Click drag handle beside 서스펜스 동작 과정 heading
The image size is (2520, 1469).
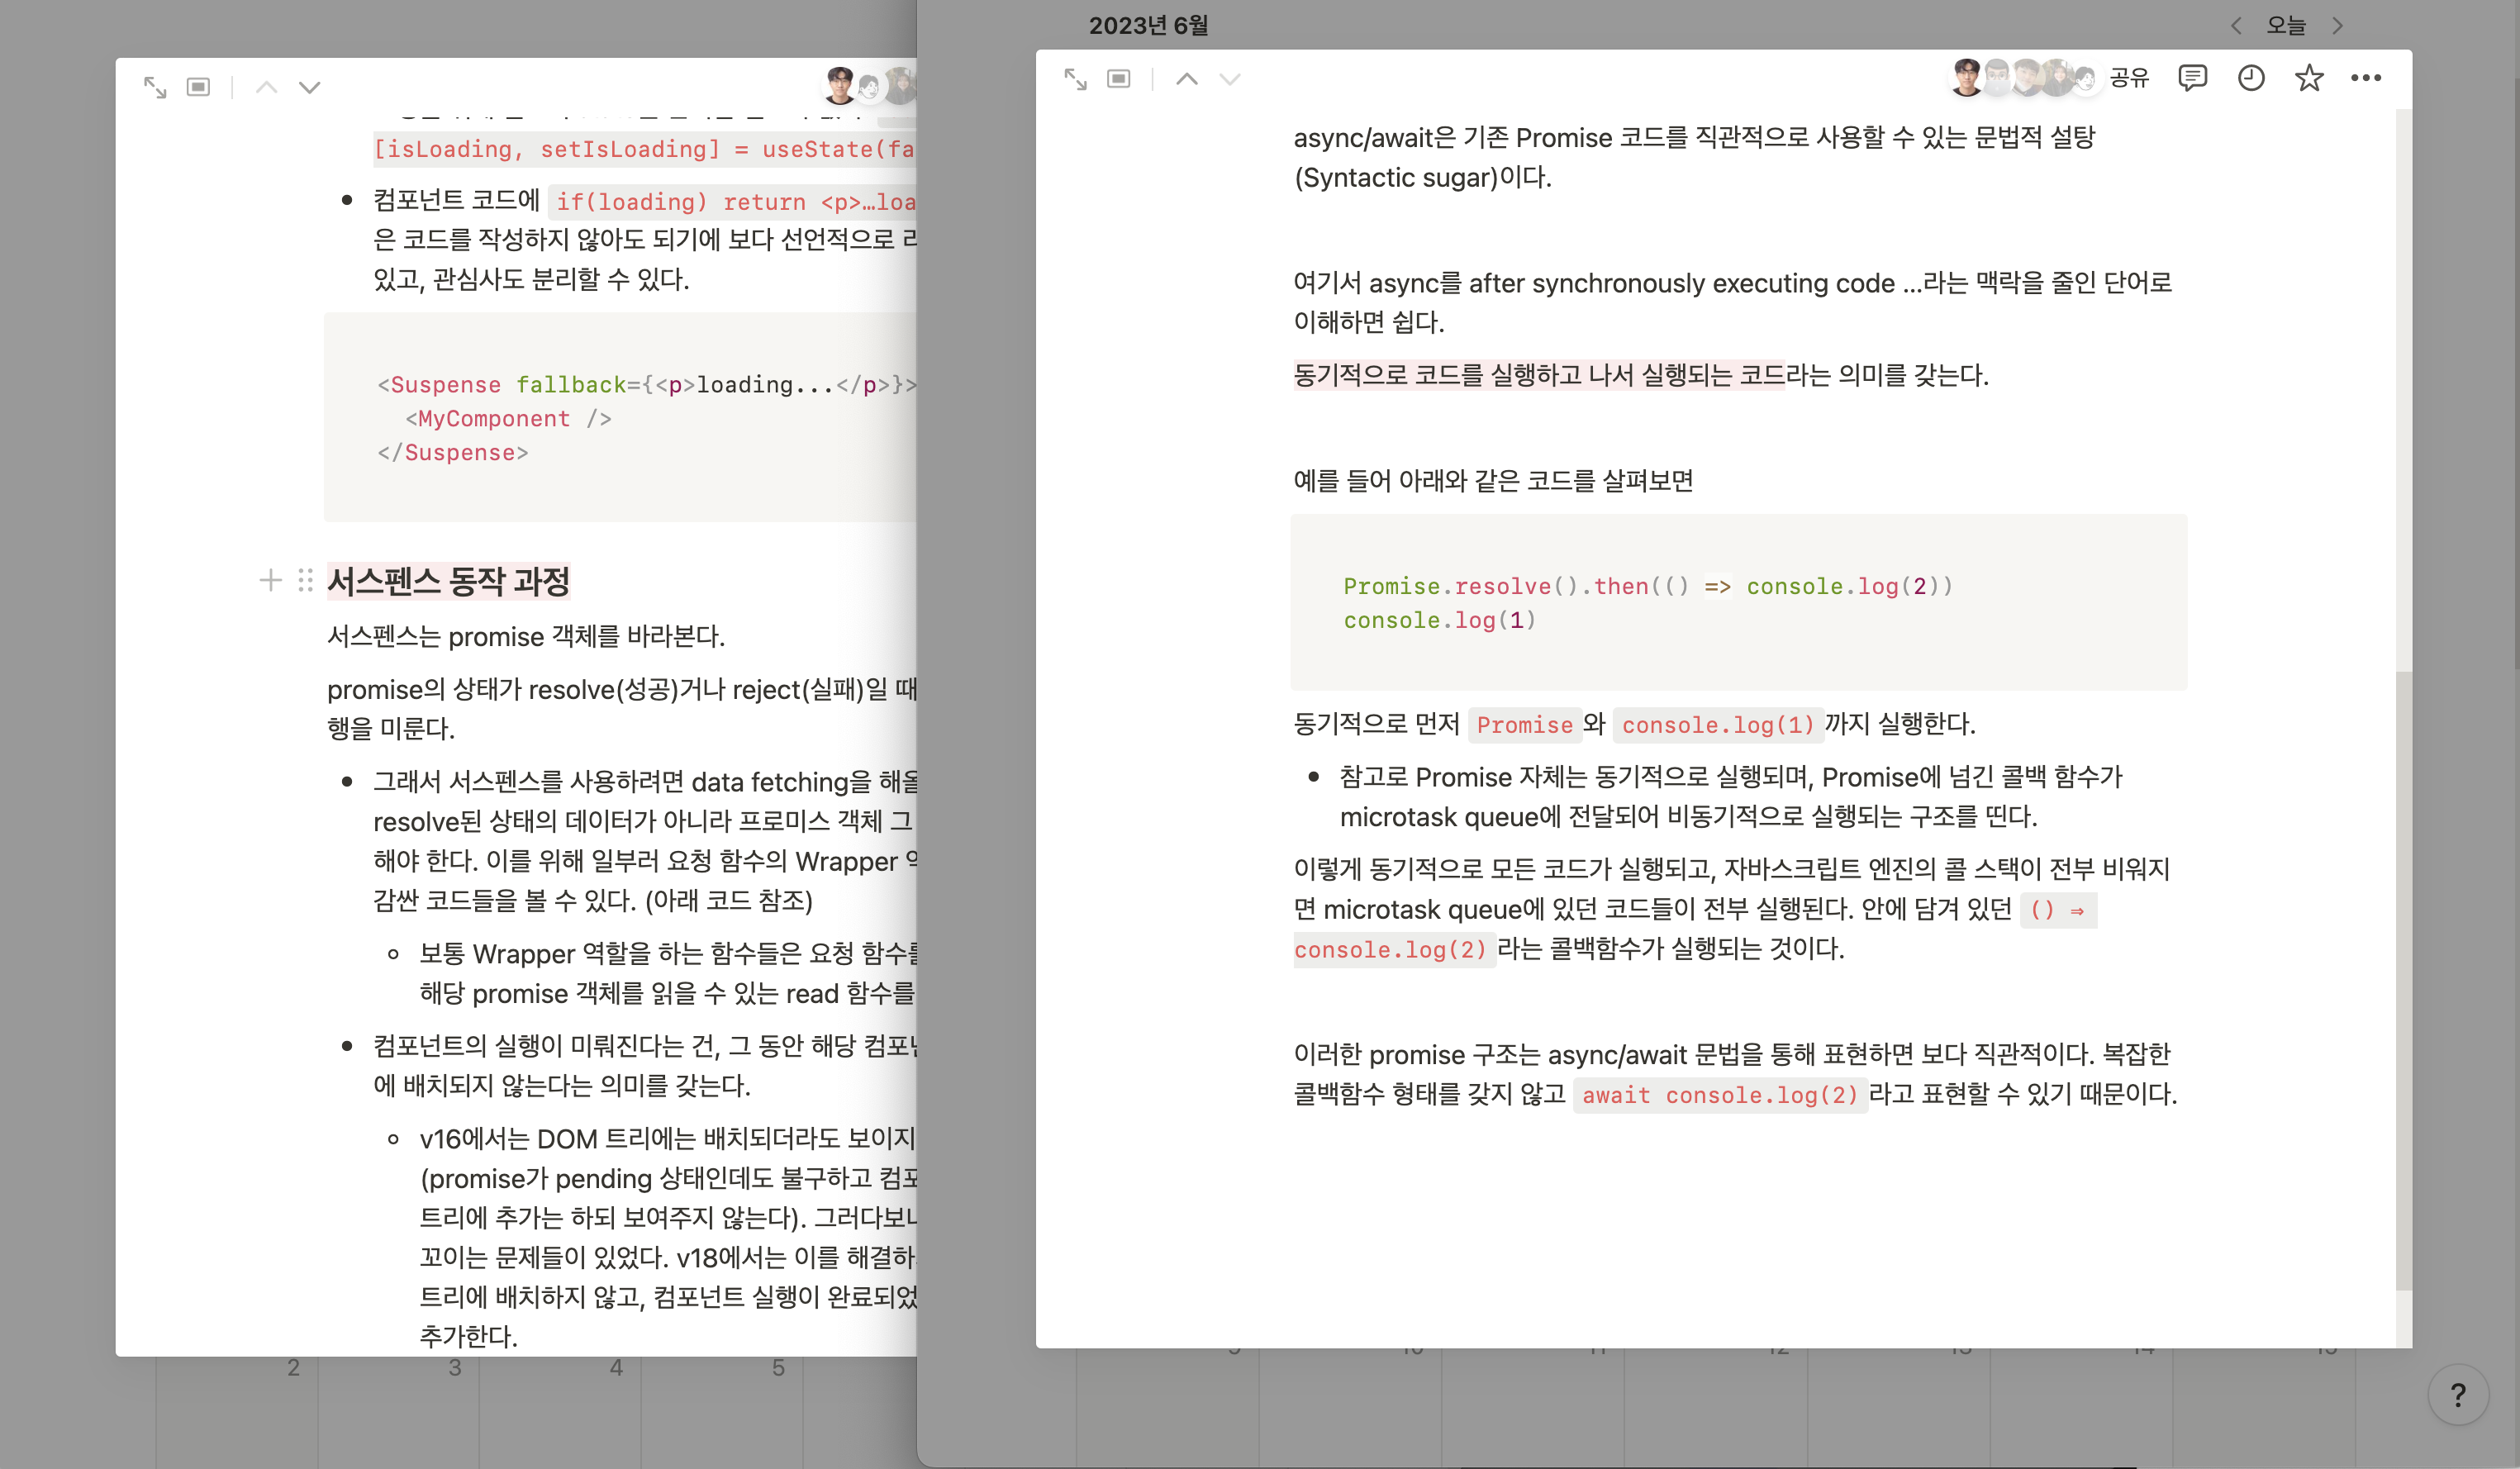click(x=305, y=580)
